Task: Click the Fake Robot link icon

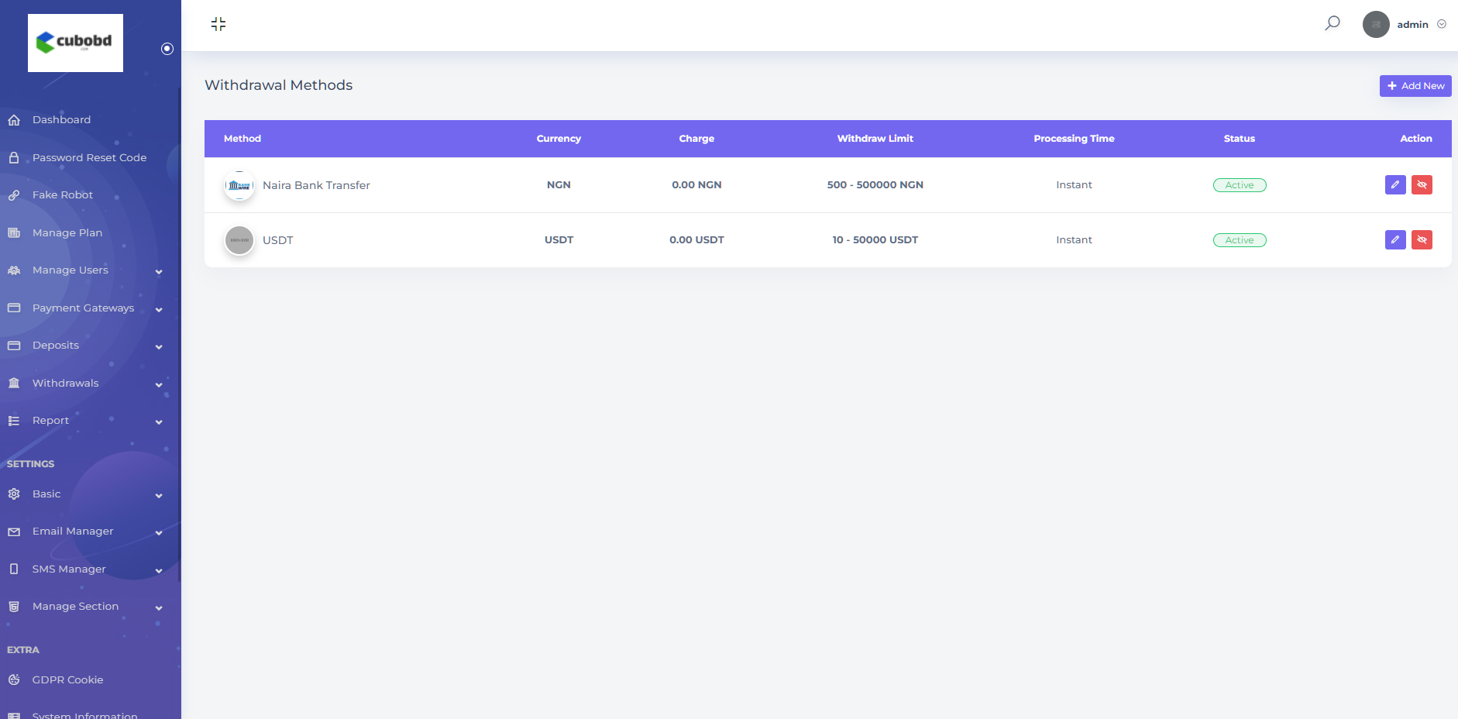Action: pos(14,195)
